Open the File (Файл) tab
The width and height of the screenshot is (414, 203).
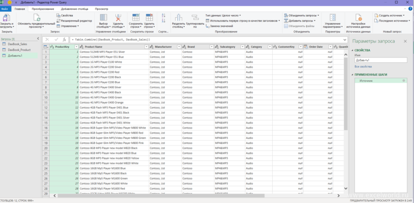[4, 9]
